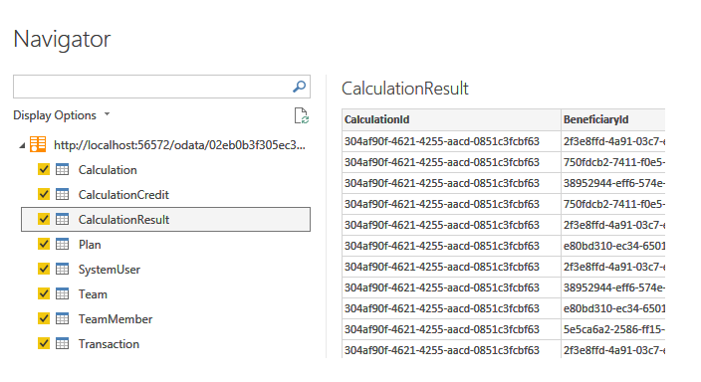Screen dimensions: 701x382
Task: Select the Calculation table label
Action: tap(108, 170)
